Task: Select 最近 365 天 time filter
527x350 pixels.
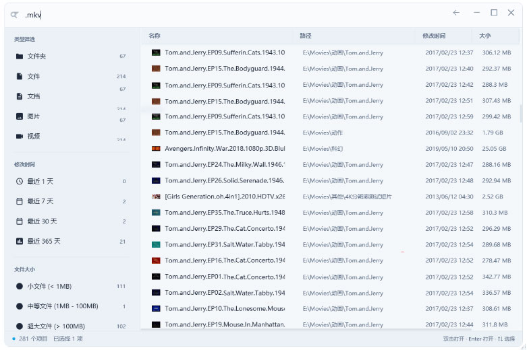Action: [x=71, y=241]
